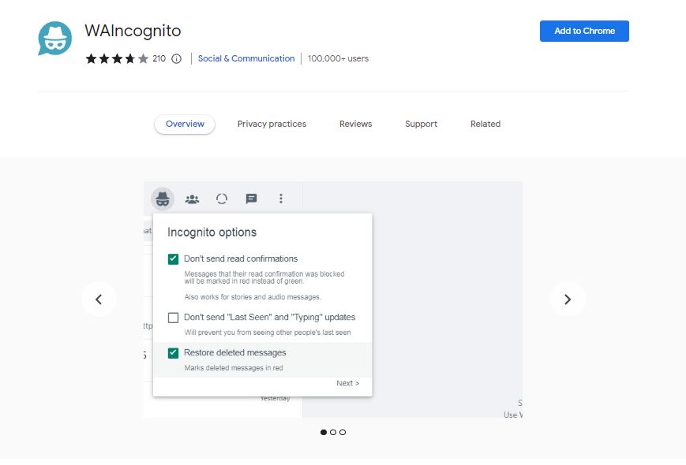Click the group contacts icon in preview
686x465 pixels.
(x=192, y=199)
